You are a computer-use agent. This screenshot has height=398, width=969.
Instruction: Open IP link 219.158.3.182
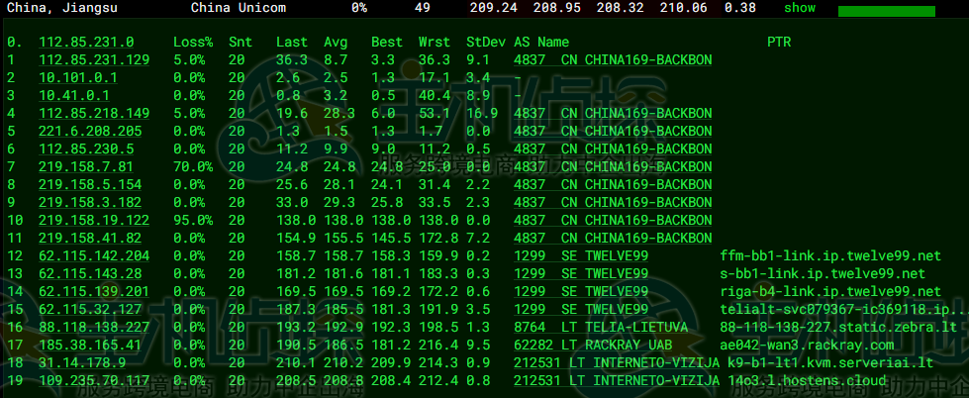click(90, 203)
